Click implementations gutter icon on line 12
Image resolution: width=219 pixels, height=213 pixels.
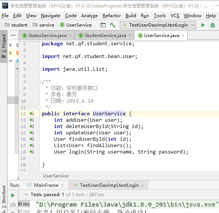32,113
